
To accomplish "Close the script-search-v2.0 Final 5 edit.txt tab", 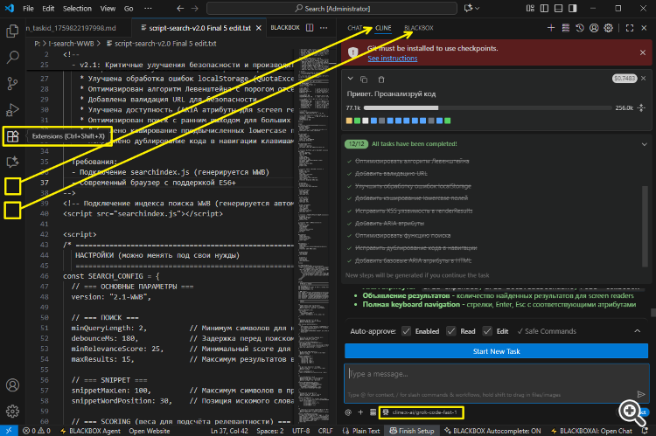I will [x=259, y=28].
